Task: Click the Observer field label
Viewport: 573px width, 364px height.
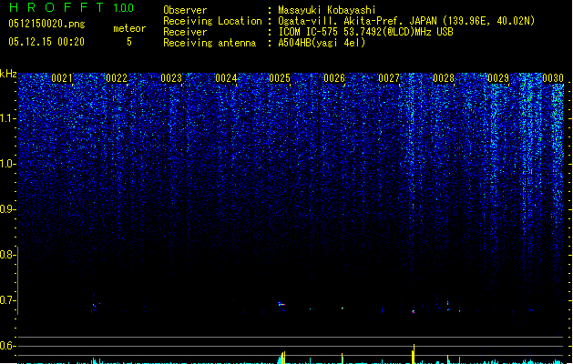Action: tap(185, 10)
